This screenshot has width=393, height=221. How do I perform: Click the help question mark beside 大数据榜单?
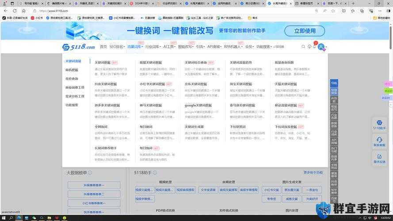[x=90, y=173]
